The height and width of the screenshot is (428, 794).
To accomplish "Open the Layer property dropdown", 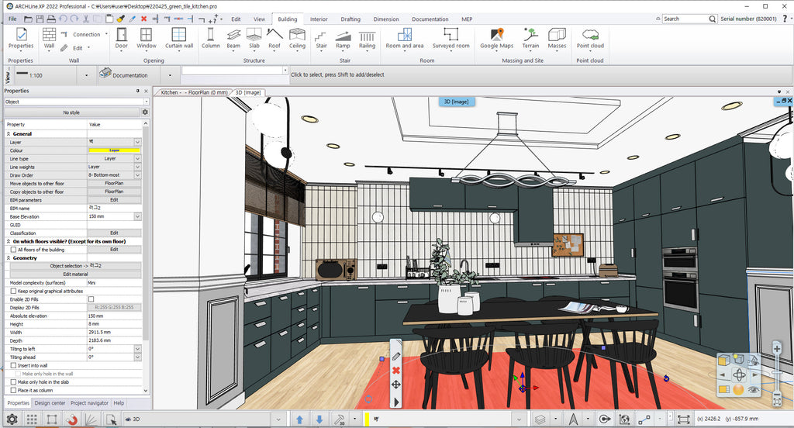I will coord(137,143).
